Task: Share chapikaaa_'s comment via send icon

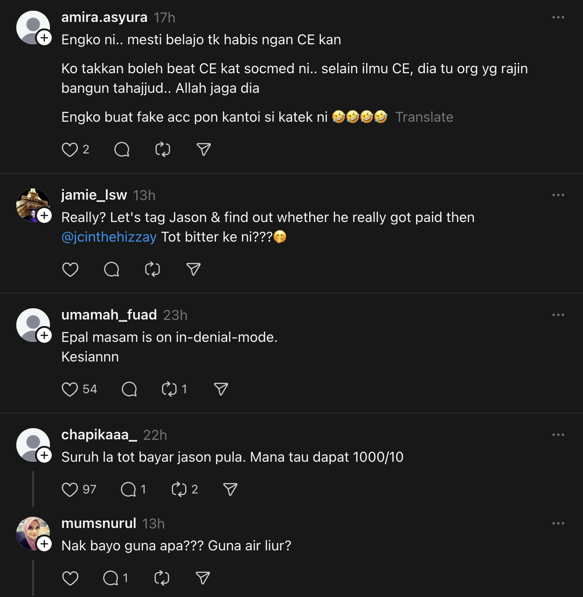Action: (230, 489)
